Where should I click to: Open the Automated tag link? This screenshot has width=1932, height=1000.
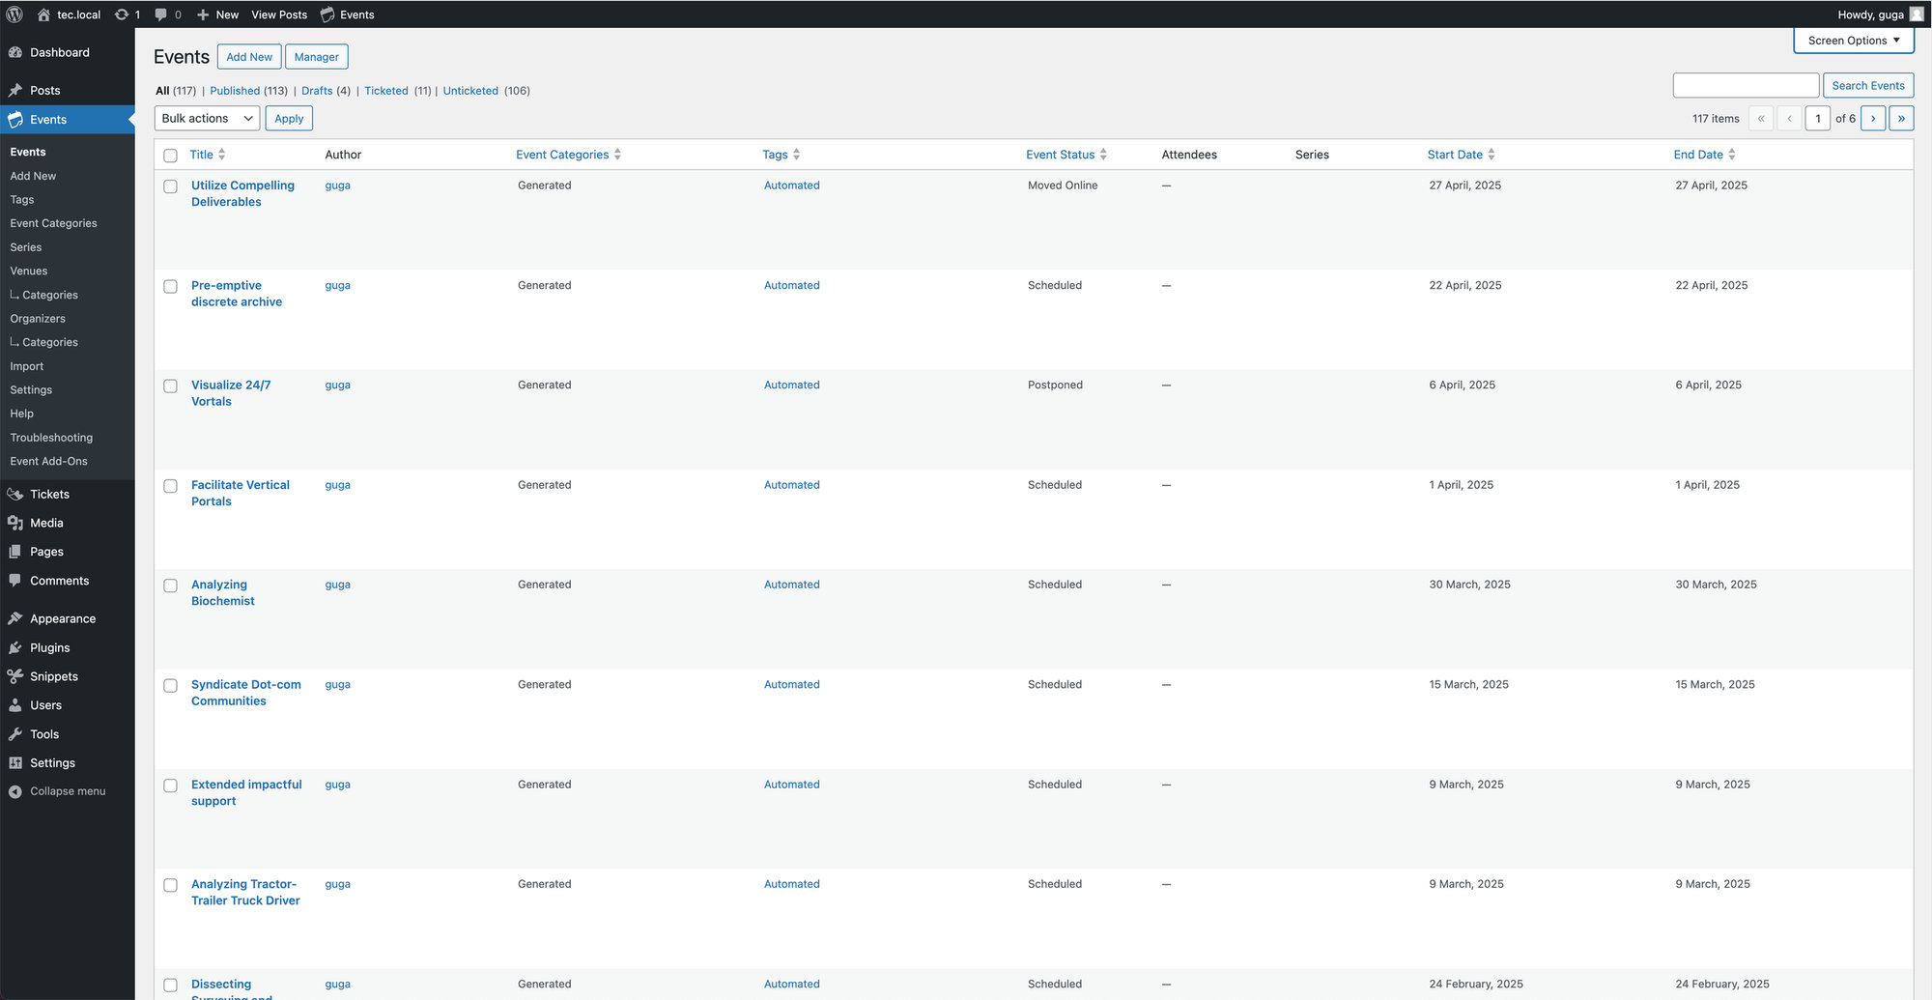(x=791, y=185)
